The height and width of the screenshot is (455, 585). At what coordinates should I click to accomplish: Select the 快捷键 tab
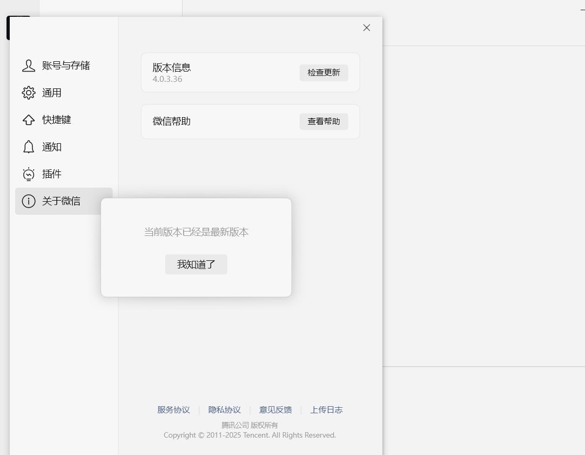coord(64,120)
